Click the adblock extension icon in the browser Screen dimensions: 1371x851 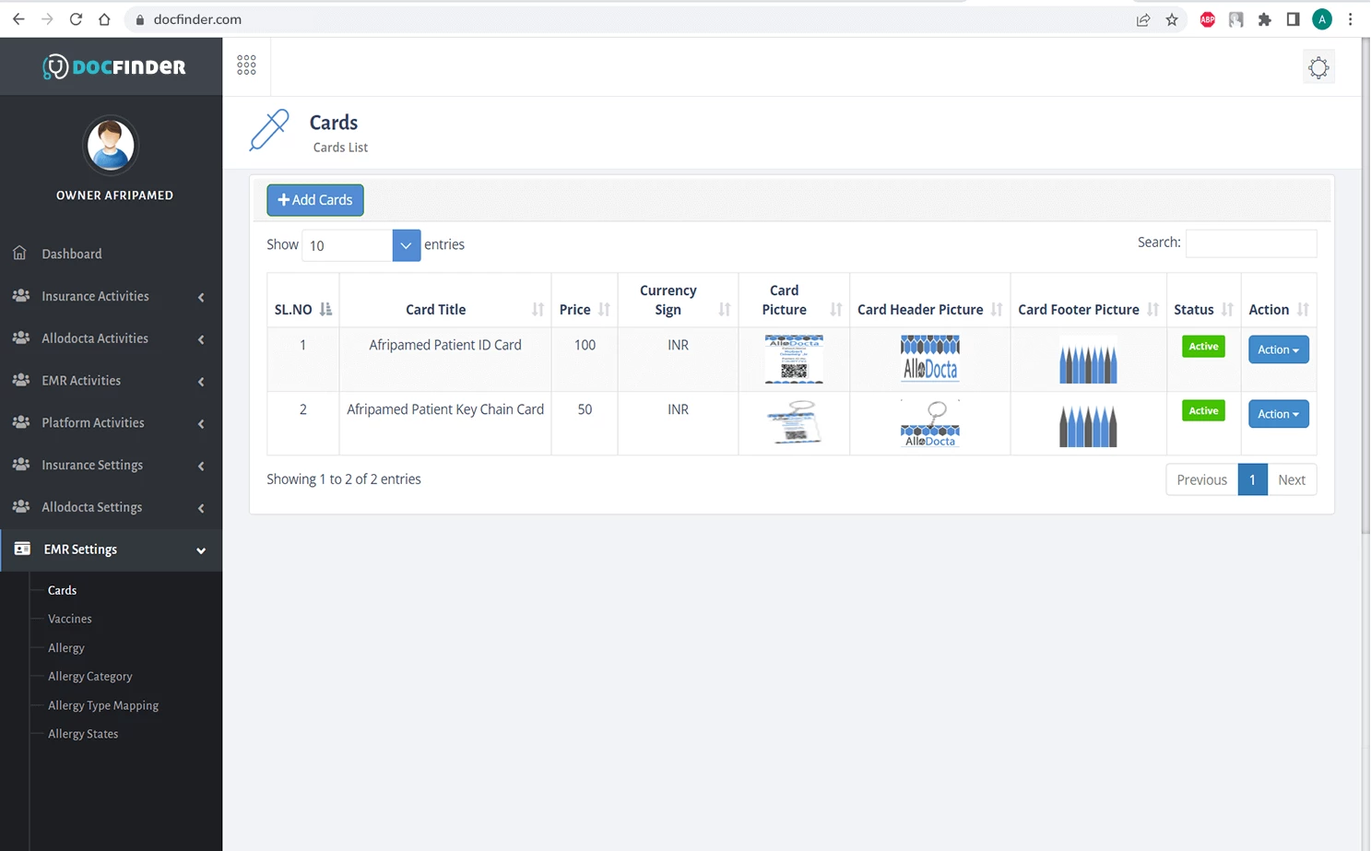pos(1206,18)
